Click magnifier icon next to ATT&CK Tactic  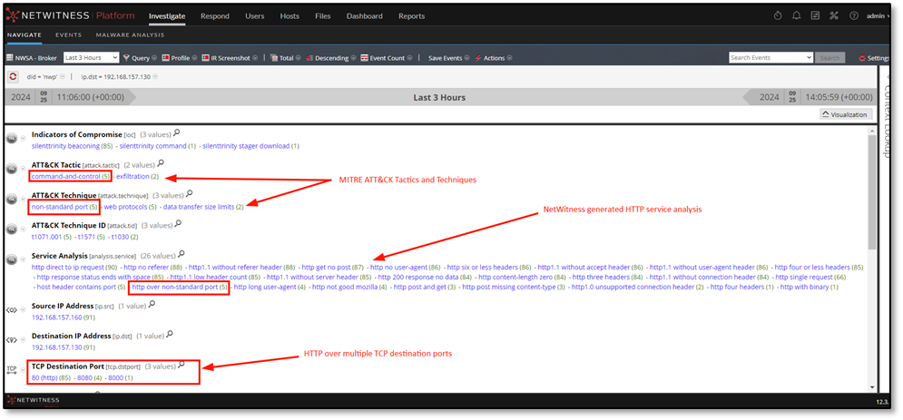click(161, 165)
